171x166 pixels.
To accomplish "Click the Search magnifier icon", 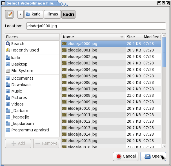I will tap(8, 44).
